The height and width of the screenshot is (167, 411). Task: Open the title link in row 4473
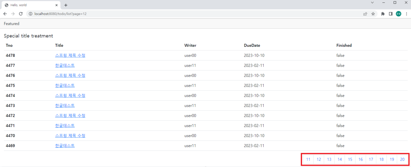pyautogui.click(x=65, y=106)
